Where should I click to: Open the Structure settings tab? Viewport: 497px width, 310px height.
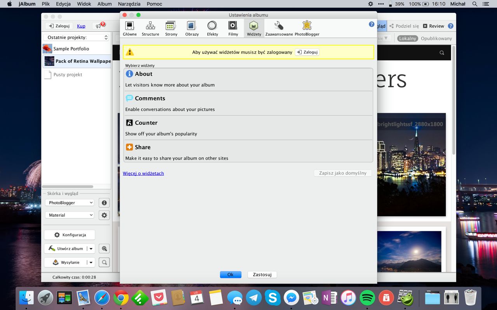[150, 29]
